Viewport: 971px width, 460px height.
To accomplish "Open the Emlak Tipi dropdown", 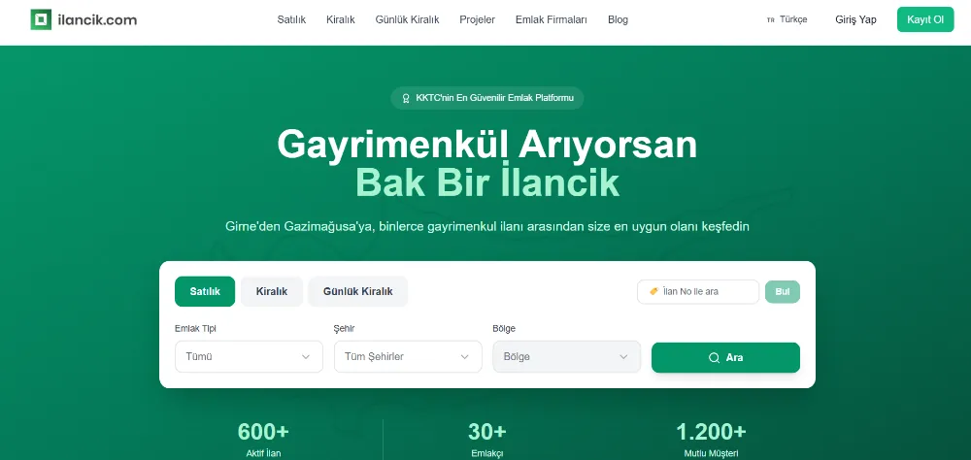I will click(249, 356).
